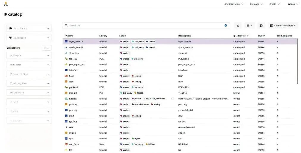Image resolution: width=301 pixels, height=153 pixels.
Task: Open the sys_bus IP link
Action: pyautogui.click(x=73, y=122)
